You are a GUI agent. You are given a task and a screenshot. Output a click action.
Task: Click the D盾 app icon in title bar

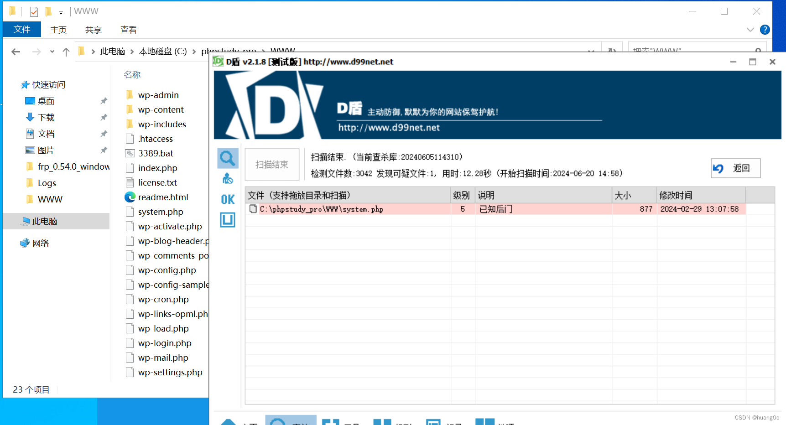[219, 62]
